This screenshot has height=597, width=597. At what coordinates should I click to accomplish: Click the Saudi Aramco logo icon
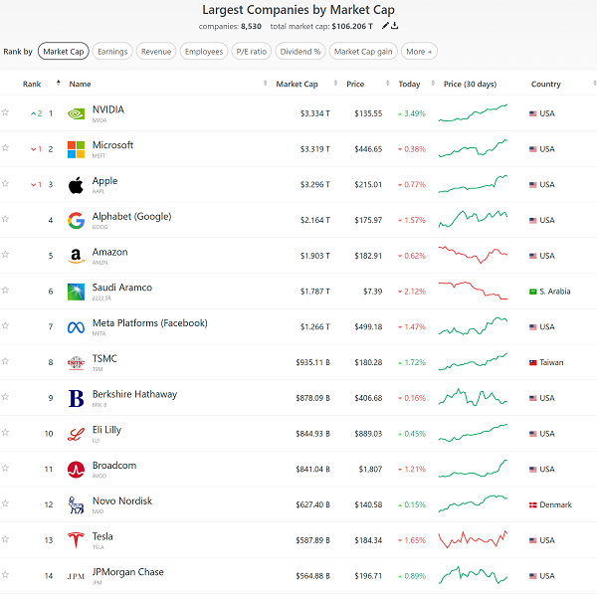coord(76,292)
